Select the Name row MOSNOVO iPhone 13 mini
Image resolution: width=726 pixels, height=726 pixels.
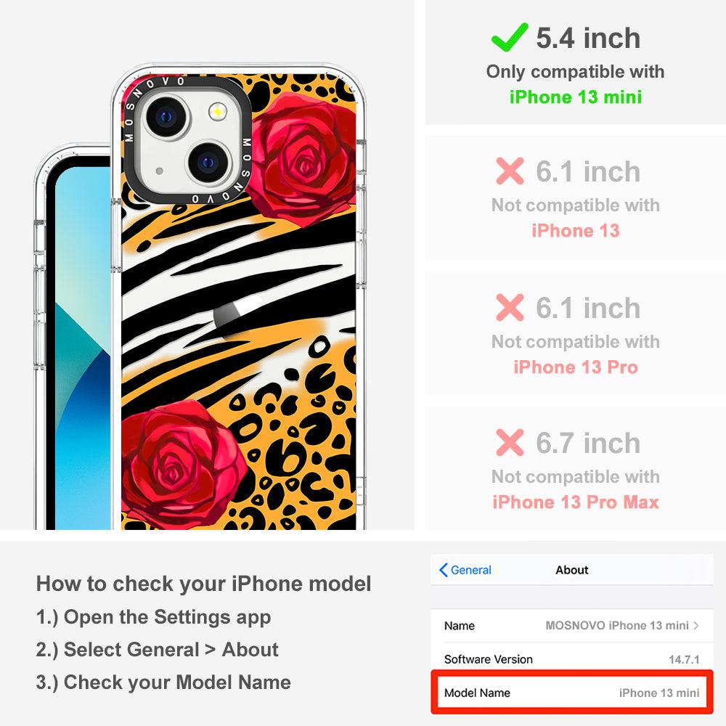coord(572,626)
